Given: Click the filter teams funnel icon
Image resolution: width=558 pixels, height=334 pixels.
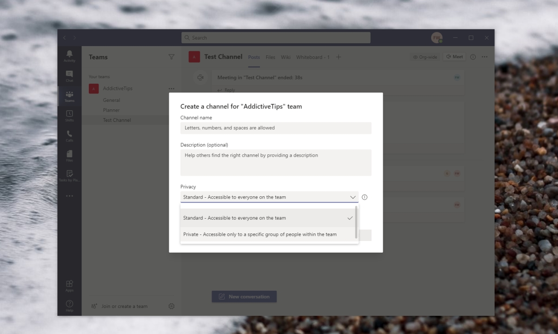Looking at the screenshot, I should (171, 57).
